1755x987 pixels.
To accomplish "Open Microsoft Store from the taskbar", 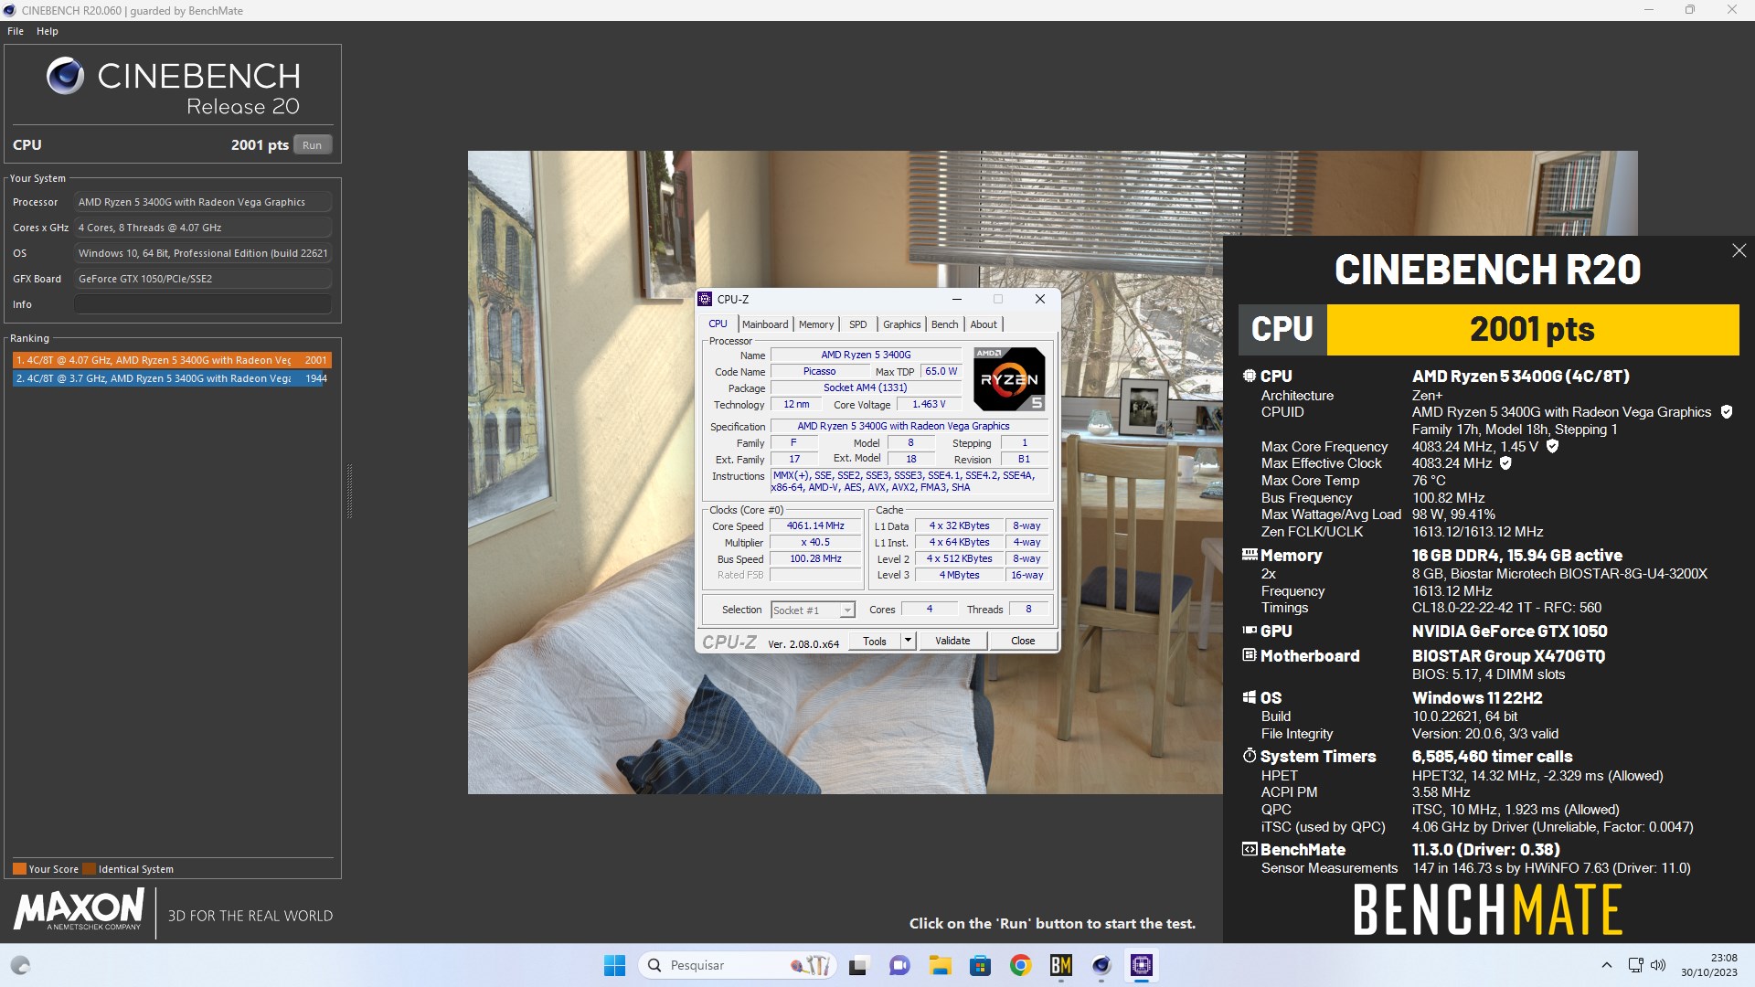I will (980, 965).
